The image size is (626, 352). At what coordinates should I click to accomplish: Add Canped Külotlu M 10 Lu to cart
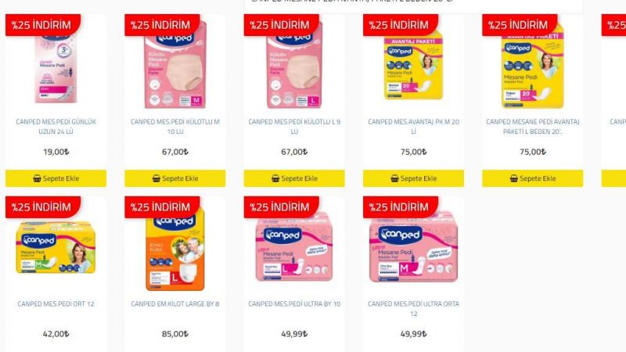coord(174,178)
